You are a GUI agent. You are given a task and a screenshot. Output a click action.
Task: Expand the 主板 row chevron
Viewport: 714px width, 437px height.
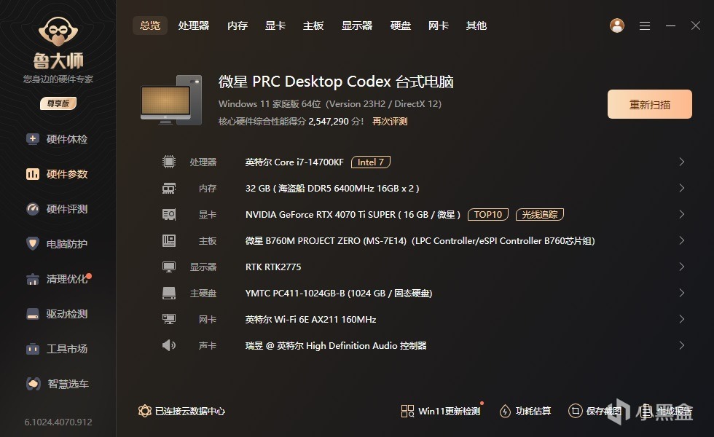click(682, 240)
